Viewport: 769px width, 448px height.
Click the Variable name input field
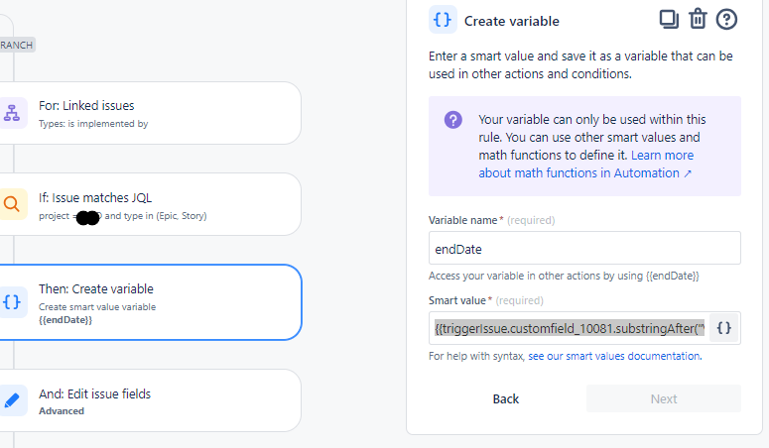pyautogui.click(x=584, y=248)
